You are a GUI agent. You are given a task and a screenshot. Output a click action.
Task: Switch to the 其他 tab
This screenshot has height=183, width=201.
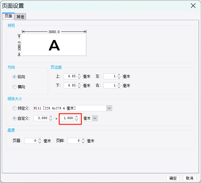pyautogui.click(x=20, y=16)
